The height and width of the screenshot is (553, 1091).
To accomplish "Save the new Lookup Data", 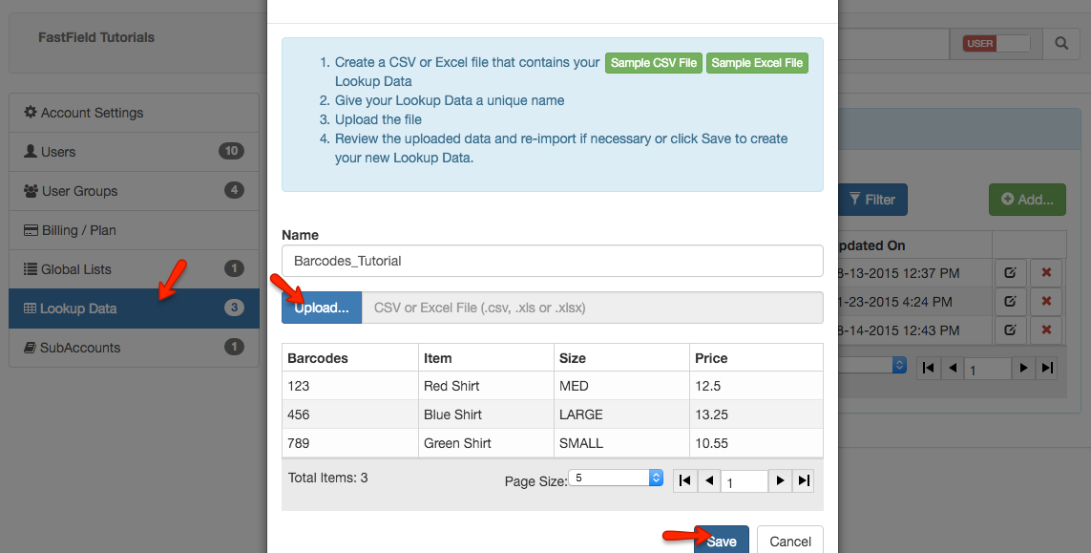I will pyautogui.click(x=721, y=541).
